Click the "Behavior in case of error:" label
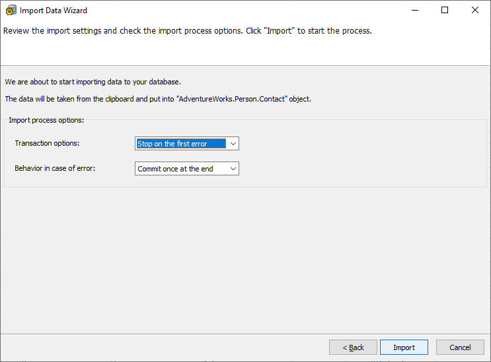 coord(55,169)
